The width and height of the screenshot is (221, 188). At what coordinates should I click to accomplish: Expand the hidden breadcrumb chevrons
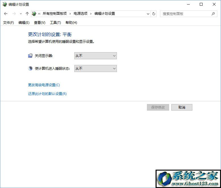[39, 14]
